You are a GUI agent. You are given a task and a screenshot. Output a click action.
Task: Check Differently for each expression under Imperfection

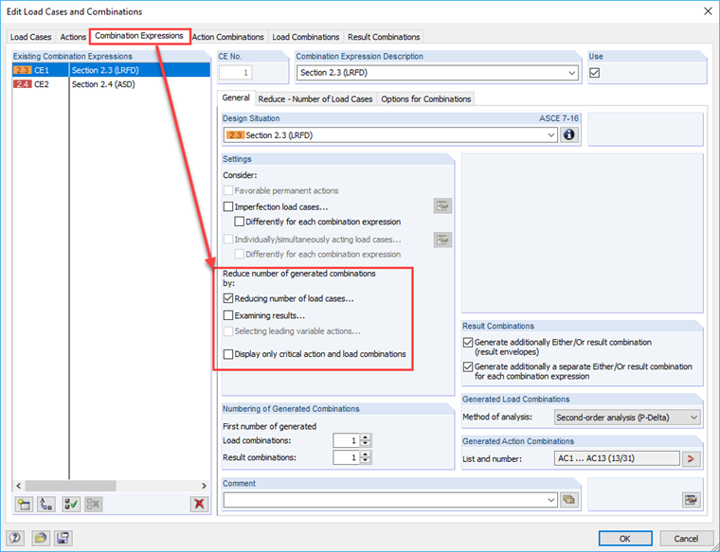240,222
